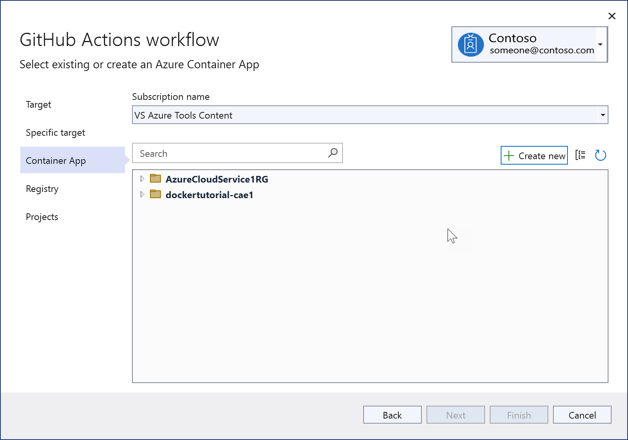Screen dimensions: 628x440
Task: Click the dockertutorial-cae1 folder icon
Action: pos(155,194)
